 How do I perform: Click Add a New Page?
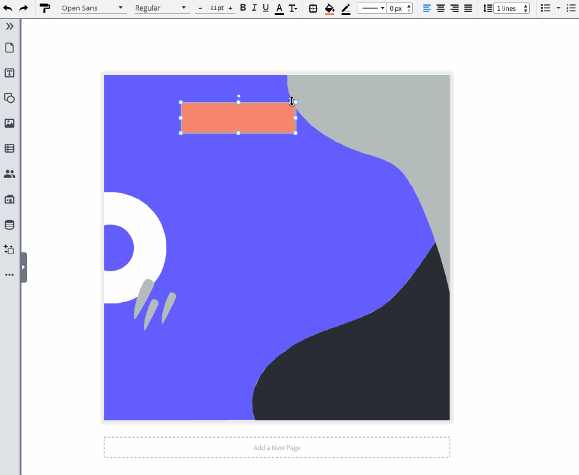tap(277, 447)
